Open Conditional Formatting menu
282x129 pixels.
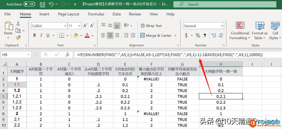click(x=240, y=31)
